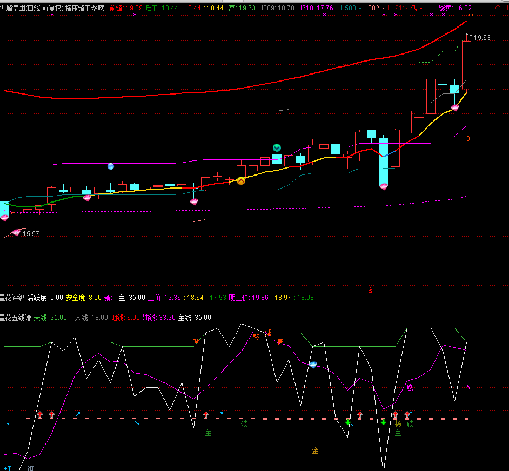Click the green down arrow above 杨 label
Viewport: 509px width, 471px height.
coord(383,421)
